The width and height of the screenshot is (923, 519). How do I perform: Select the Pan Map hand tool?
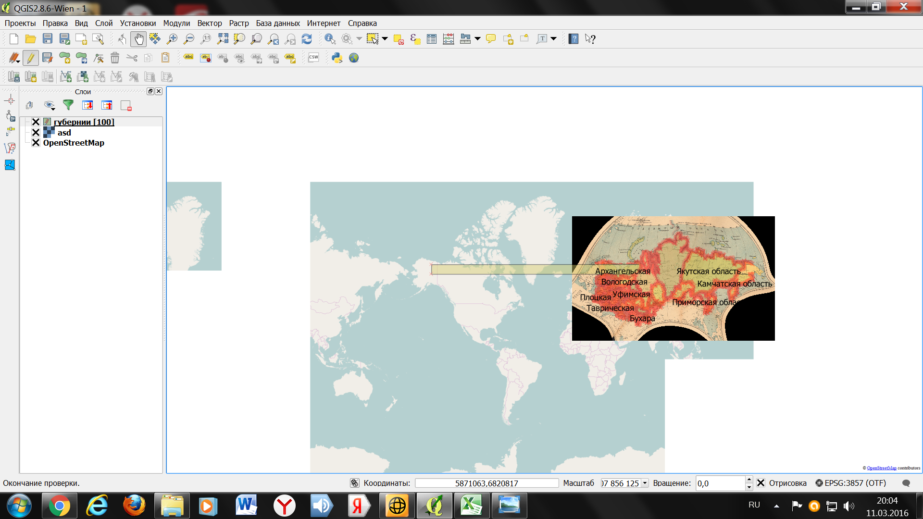coord(138,39)
